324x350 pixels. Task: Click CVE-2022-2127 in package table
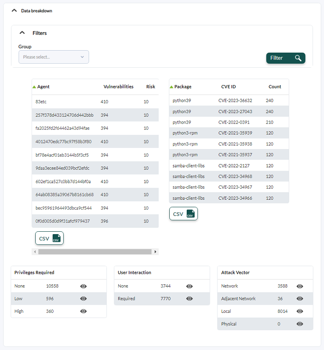[234, 166]
